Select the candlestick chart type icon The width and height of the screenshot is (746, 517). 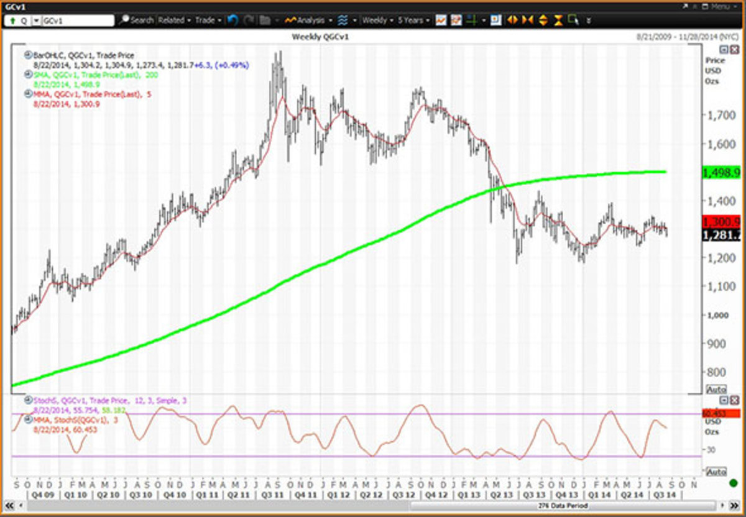(x=455, y=20)
